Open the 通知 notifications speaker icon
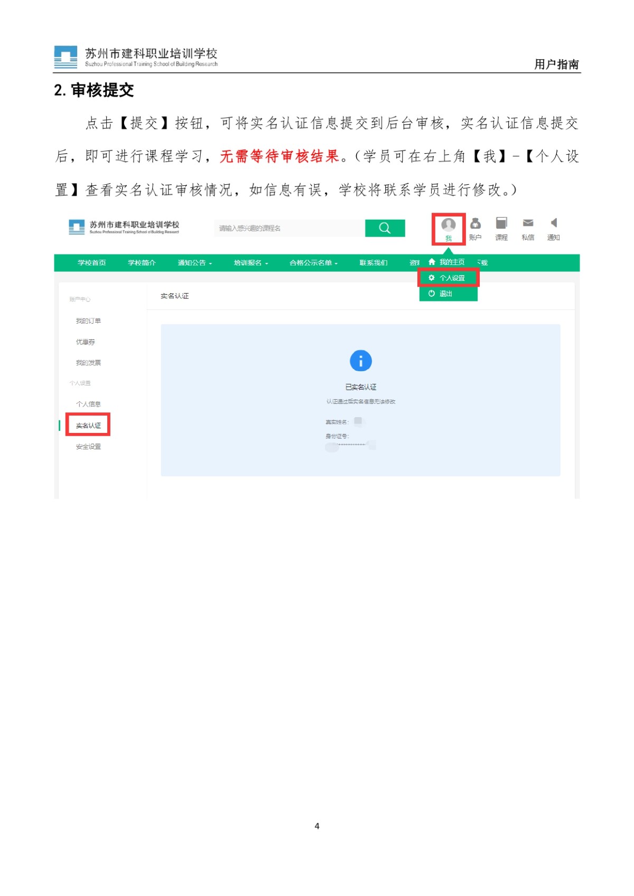Image resolution: width=634 pixels, height=896 pixels. click(x=554, y=223)
